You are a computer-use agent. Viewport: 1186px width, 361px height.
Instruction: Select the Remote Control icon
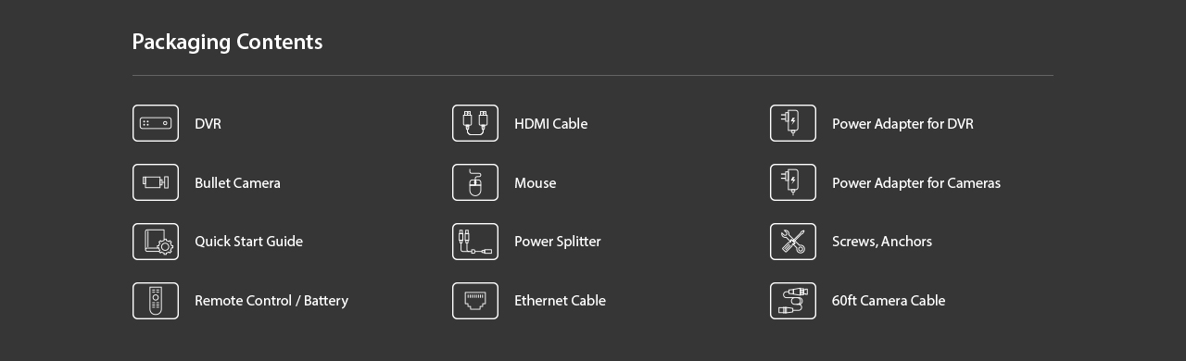point(156,301)
